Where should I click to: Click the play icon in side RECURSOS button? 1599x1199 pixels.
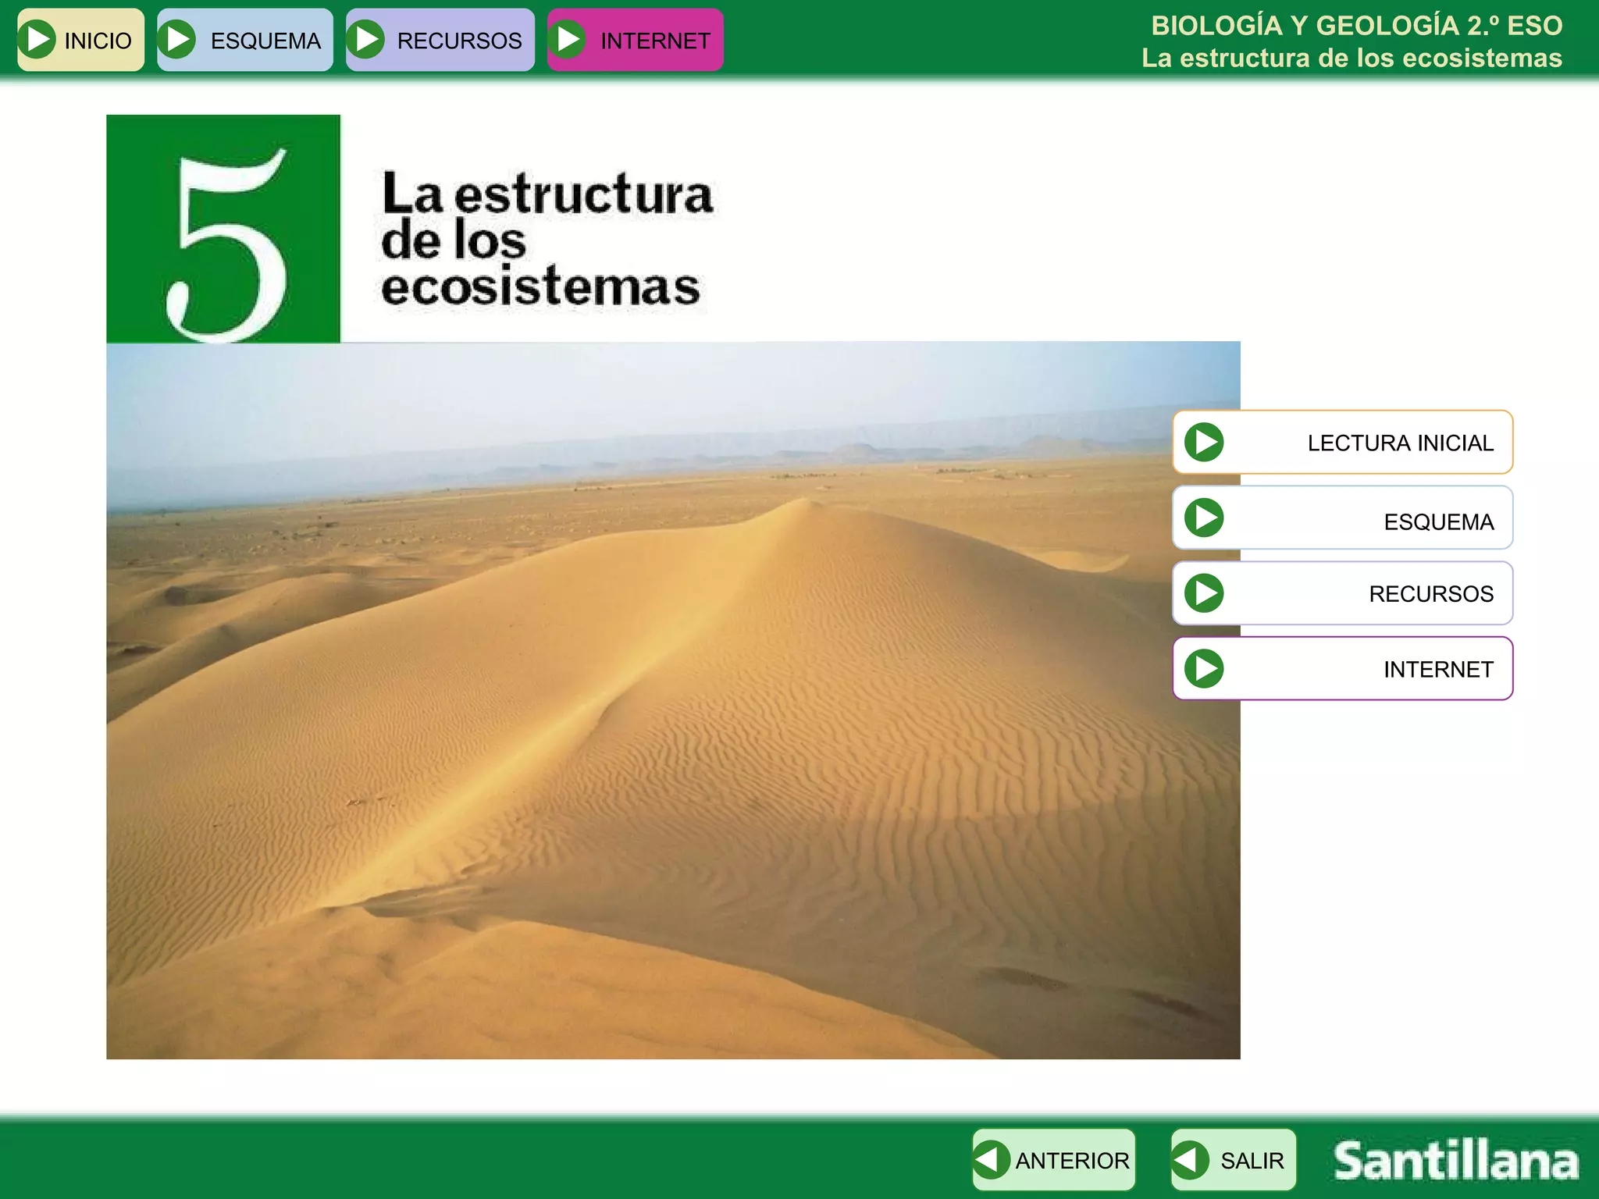click(1204, 593)
